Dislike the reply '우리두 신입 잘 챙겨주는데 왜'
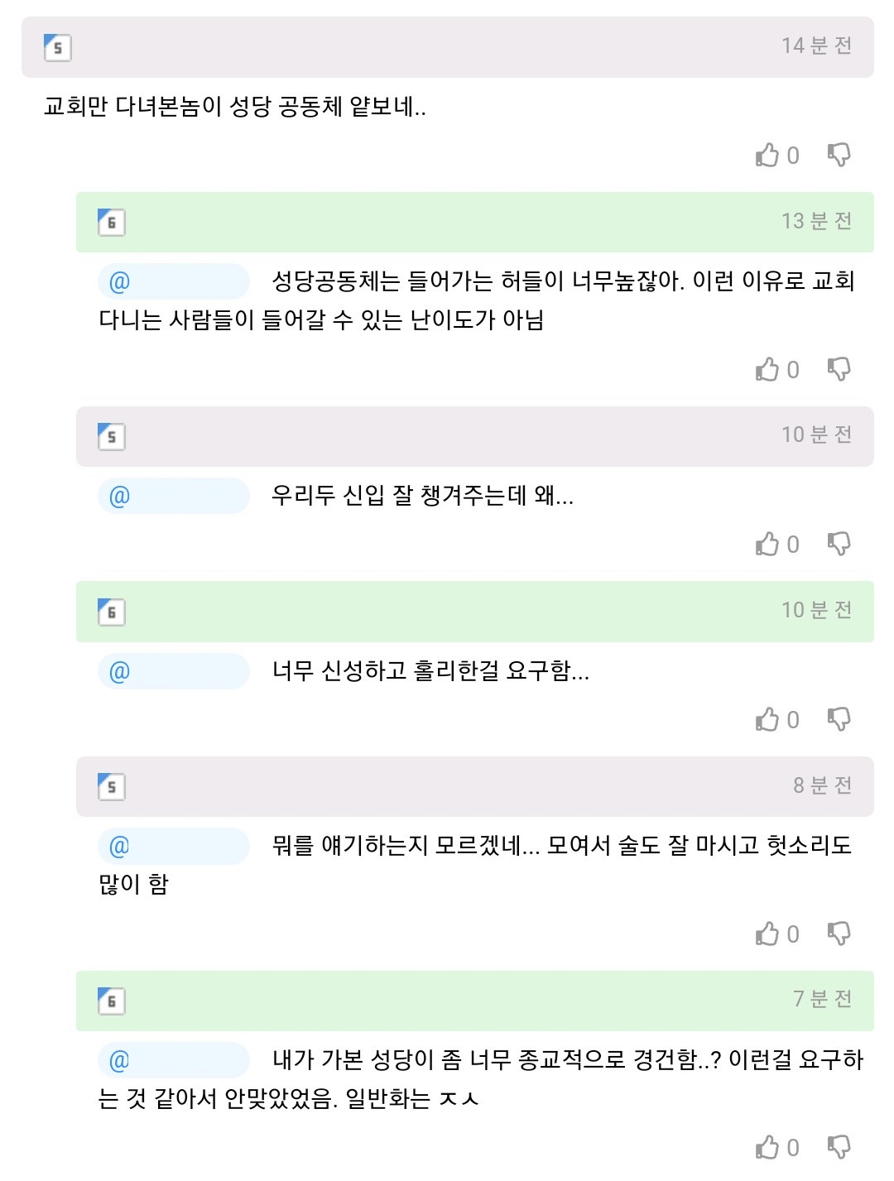The image size is (894, 1181). [839, 545]
